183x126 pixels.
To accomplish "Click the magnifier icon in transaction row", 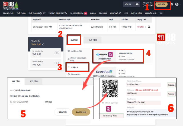I will (149, 27).
